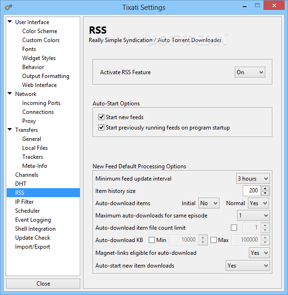Open Custom Colors settings
This screenshot has width=288, height=295.
41,40
